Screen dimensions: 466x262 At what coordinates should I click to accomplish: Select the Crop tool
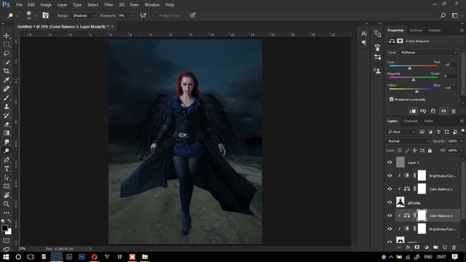7,71
